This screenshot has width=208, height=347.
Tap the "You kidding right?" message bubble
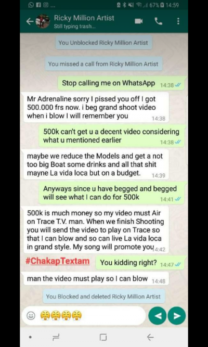(140, 263)
